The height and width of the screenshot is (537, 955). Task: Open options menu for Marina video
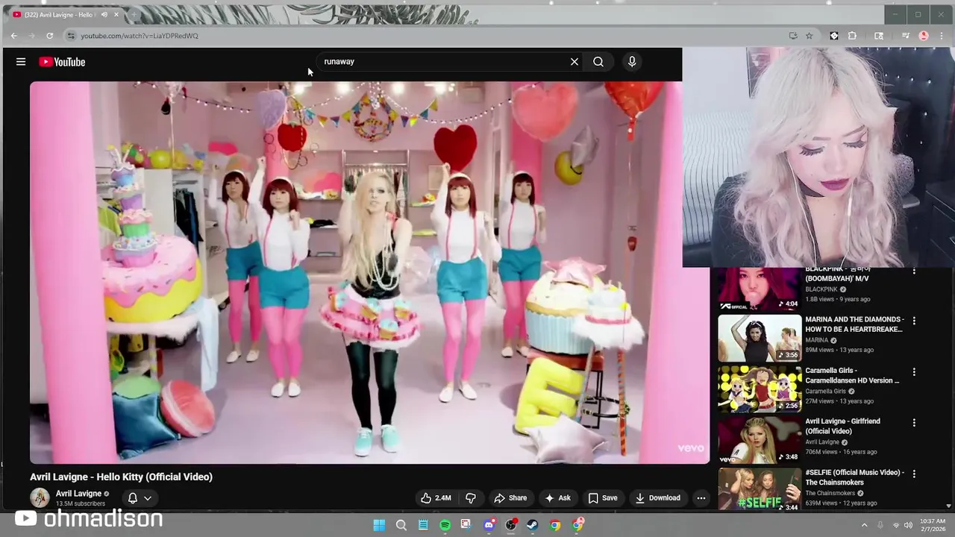(914, 321)
